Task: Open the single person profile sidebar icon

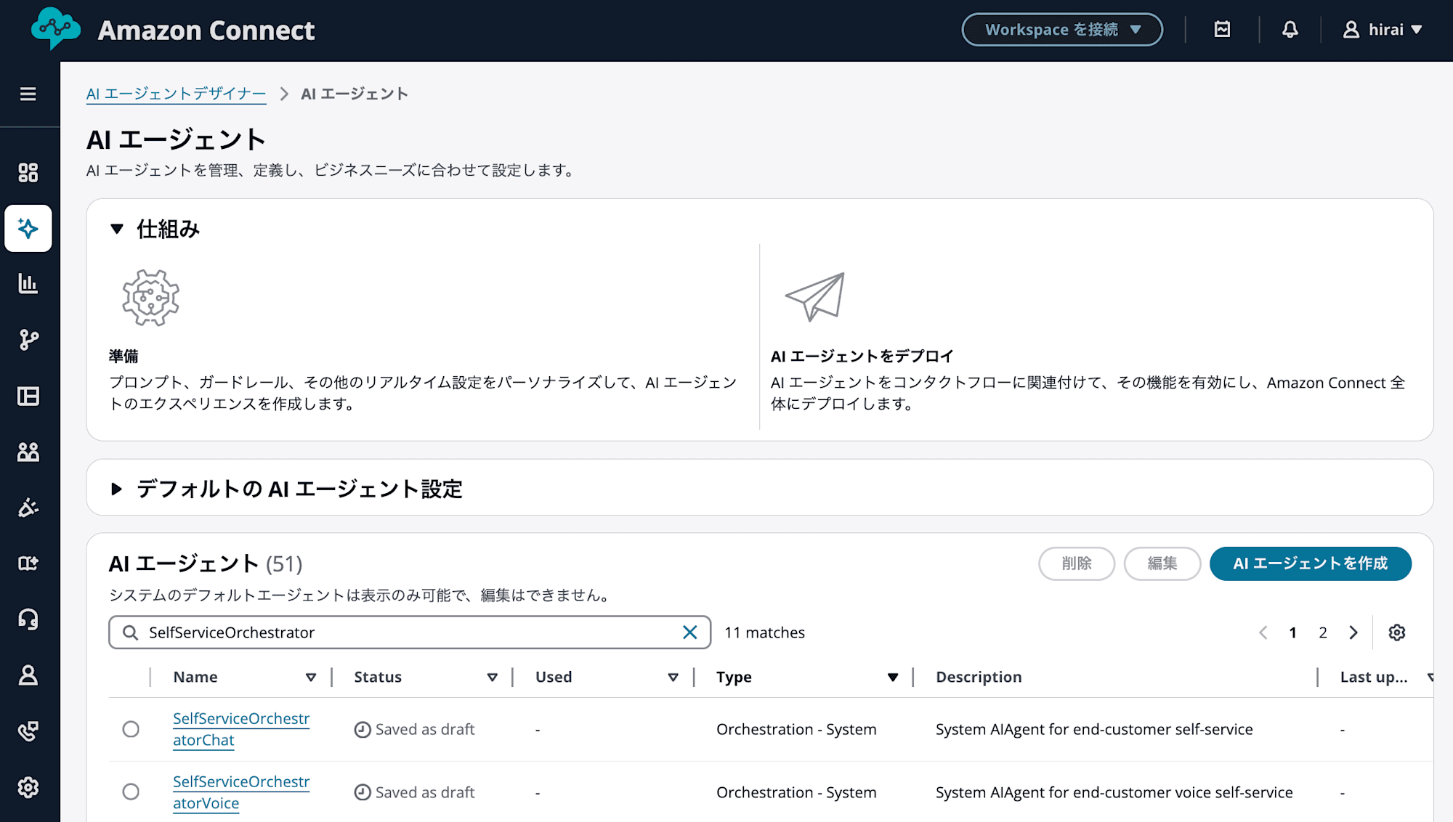Action: pos(28,675)
